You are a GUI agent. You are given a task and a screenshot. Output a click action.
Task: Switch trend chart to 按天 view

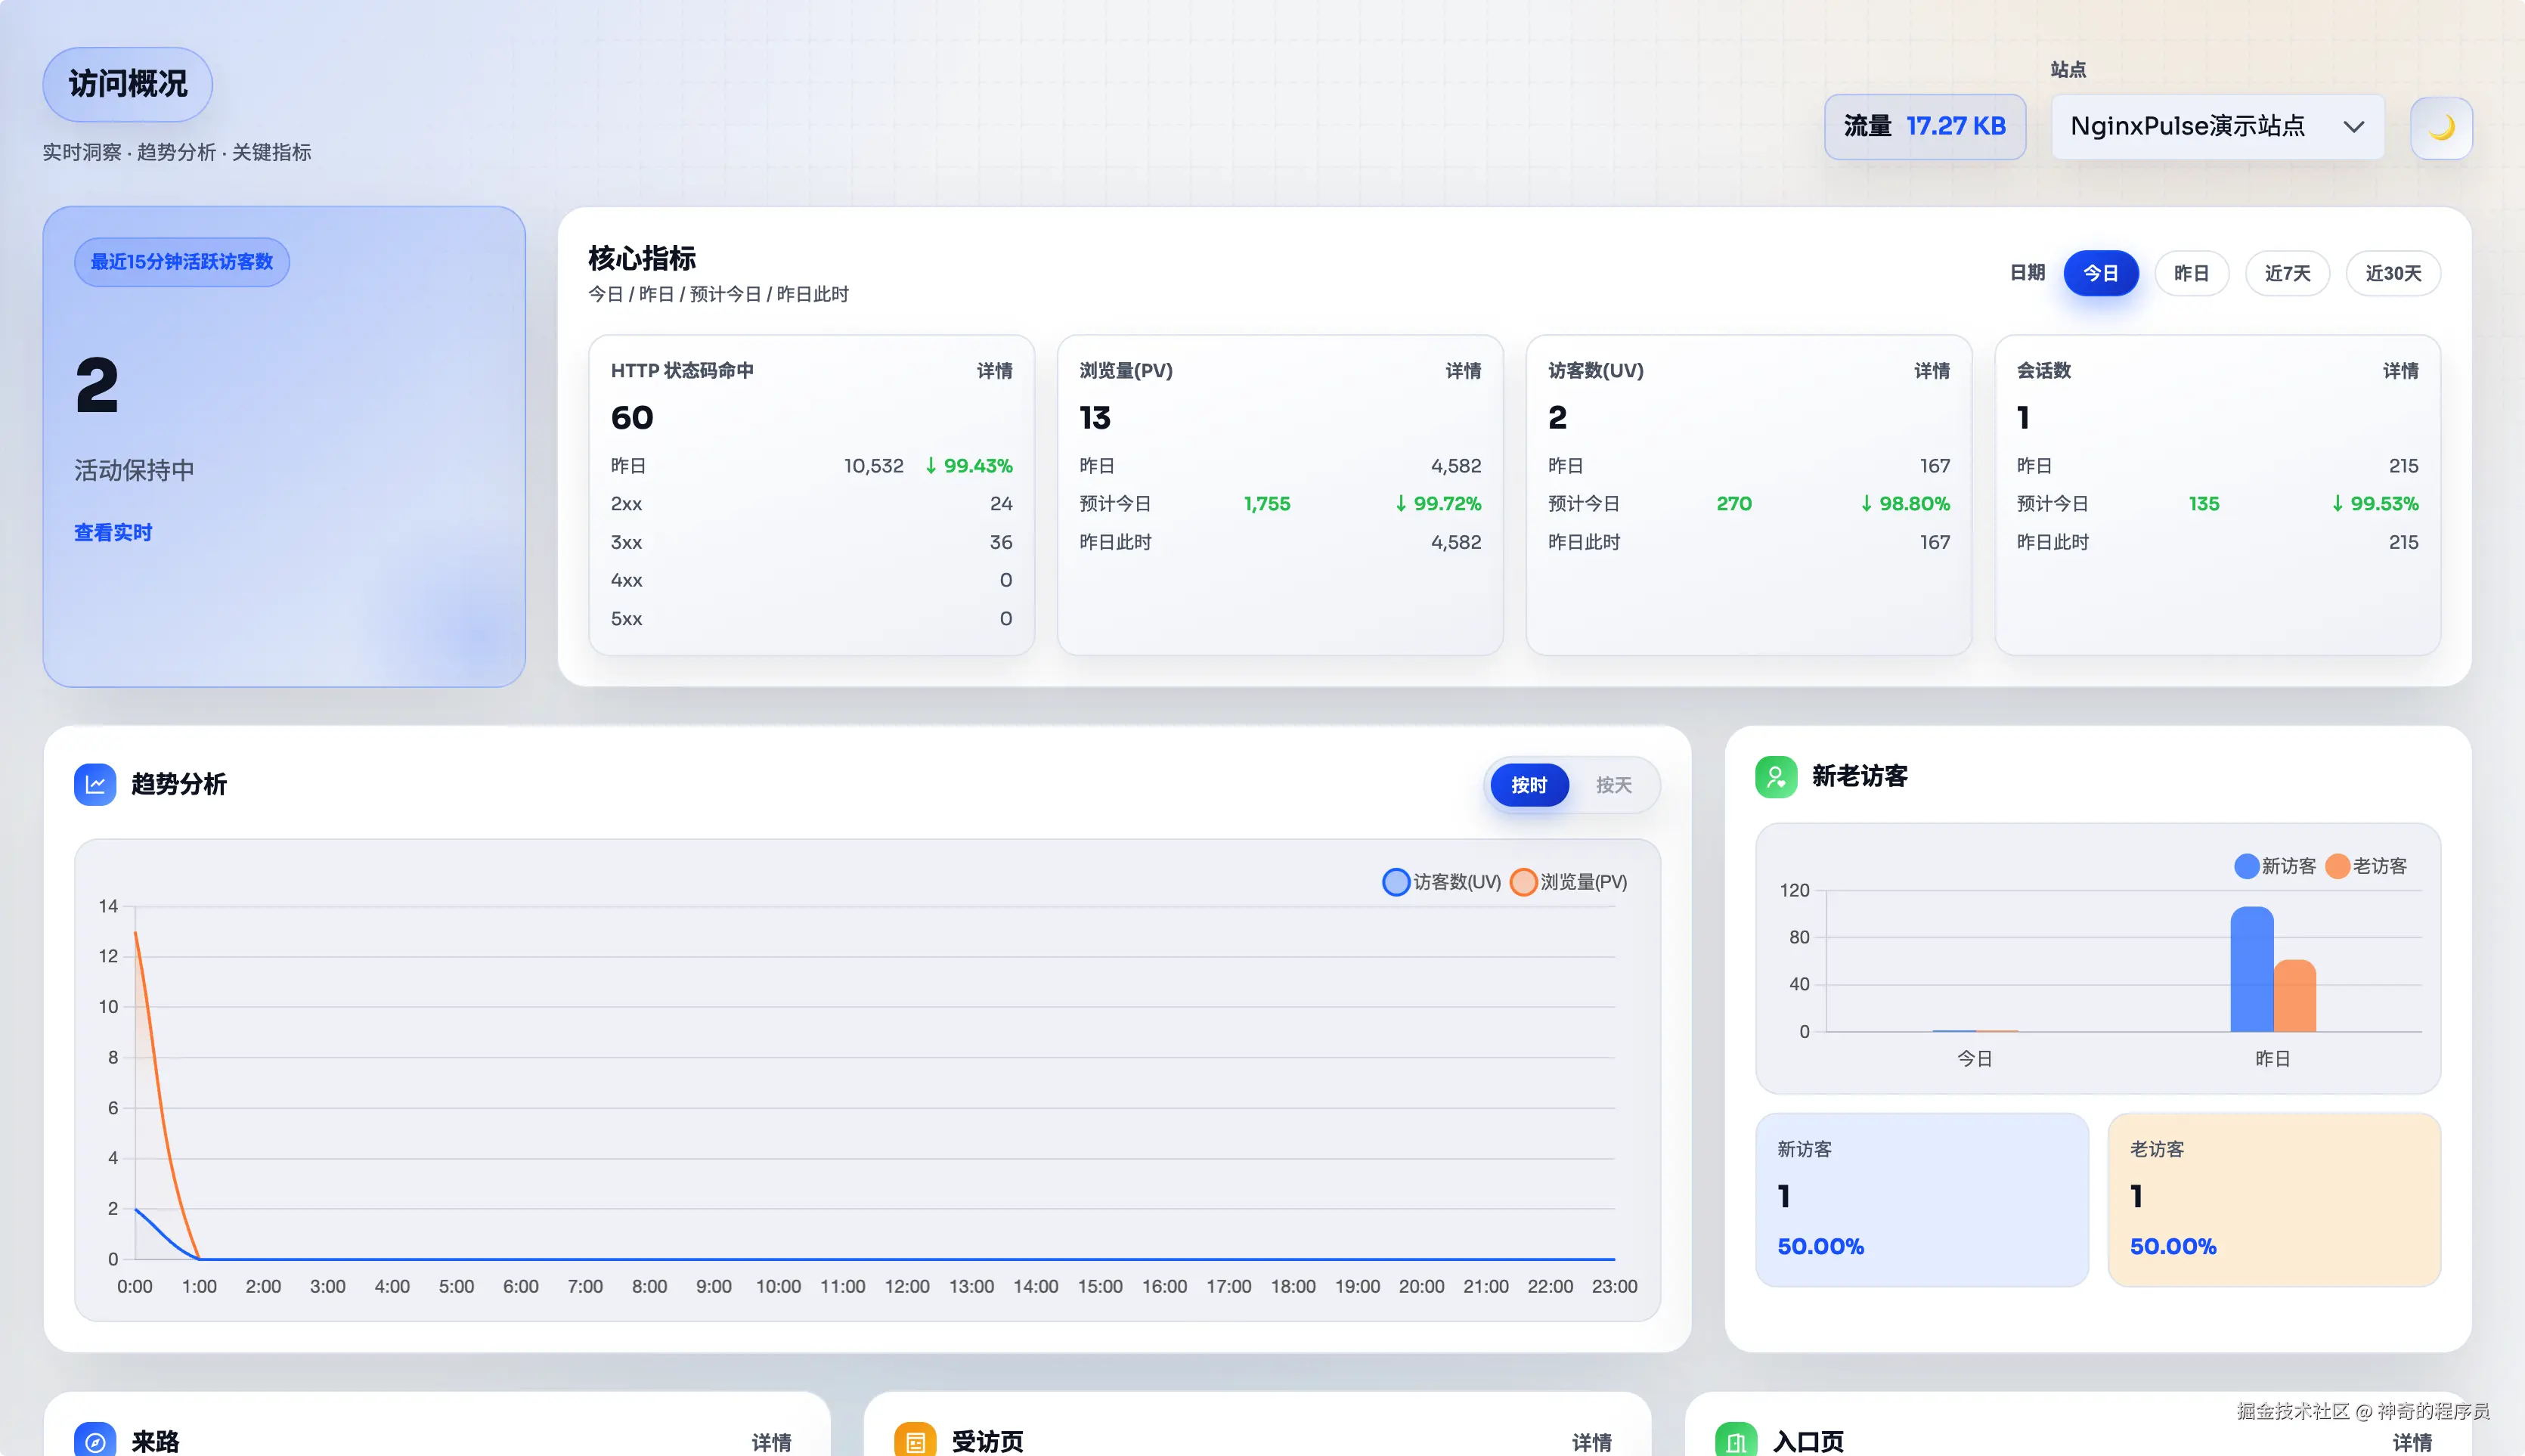tap(1613, 785)
